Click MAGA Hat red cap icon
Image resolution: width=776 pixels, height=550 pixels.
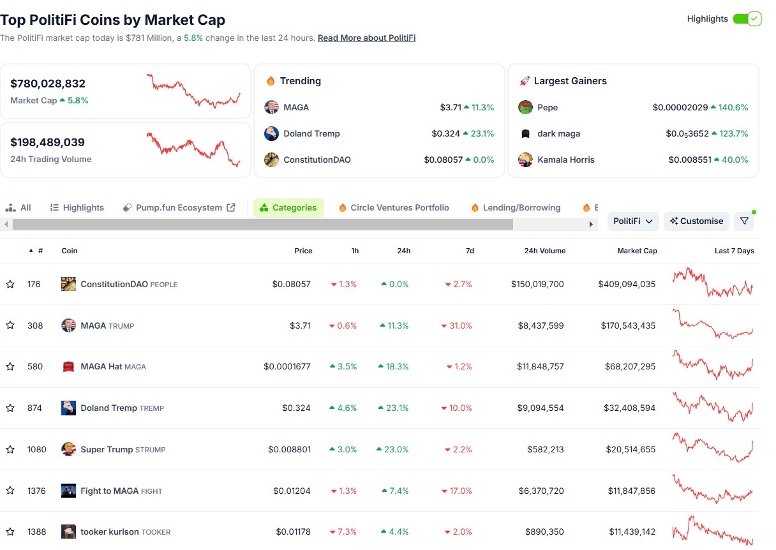68,366
